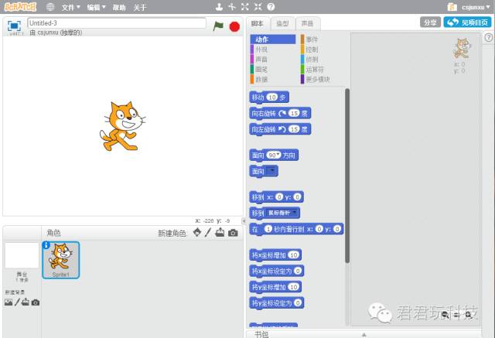Screen dimensions: 495x338
Task: Open the csjunxu account dropdown
Action: click(x=476, y=7)
